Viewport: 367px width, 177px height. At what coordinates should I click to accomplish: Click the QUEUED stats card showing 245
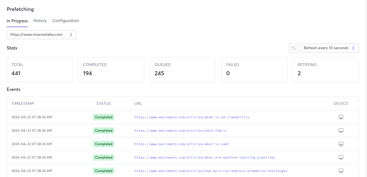[183, 69]
